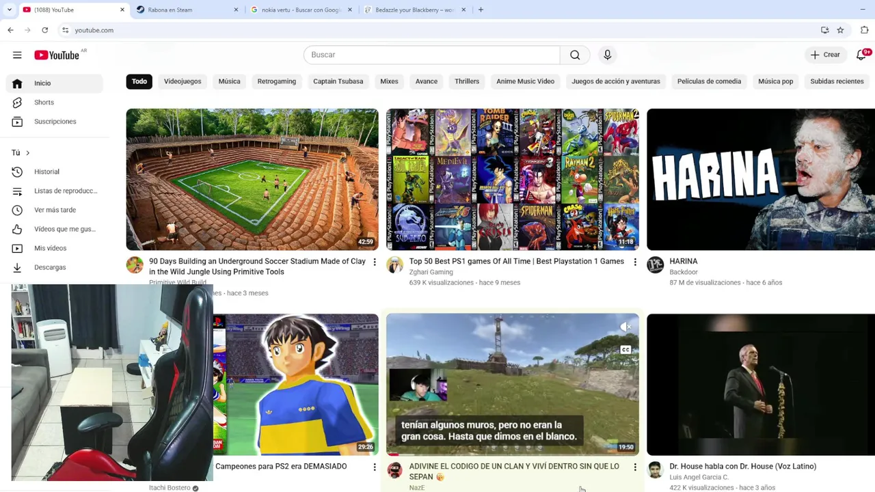Click the NazE channel avatar
The height and width of the screenshot is (492, 875).
[x=394, y=470]
